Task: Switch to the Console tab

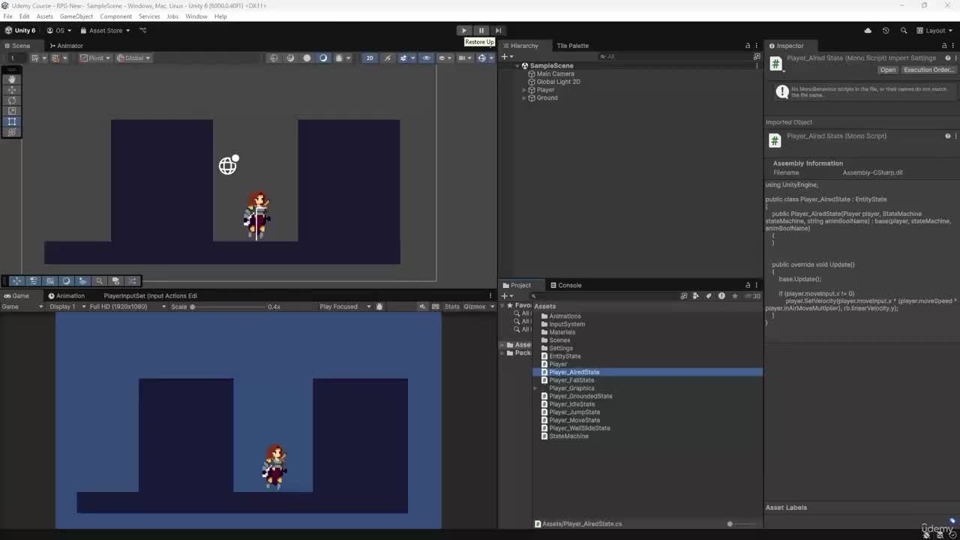Action: [x=565, y=285]
